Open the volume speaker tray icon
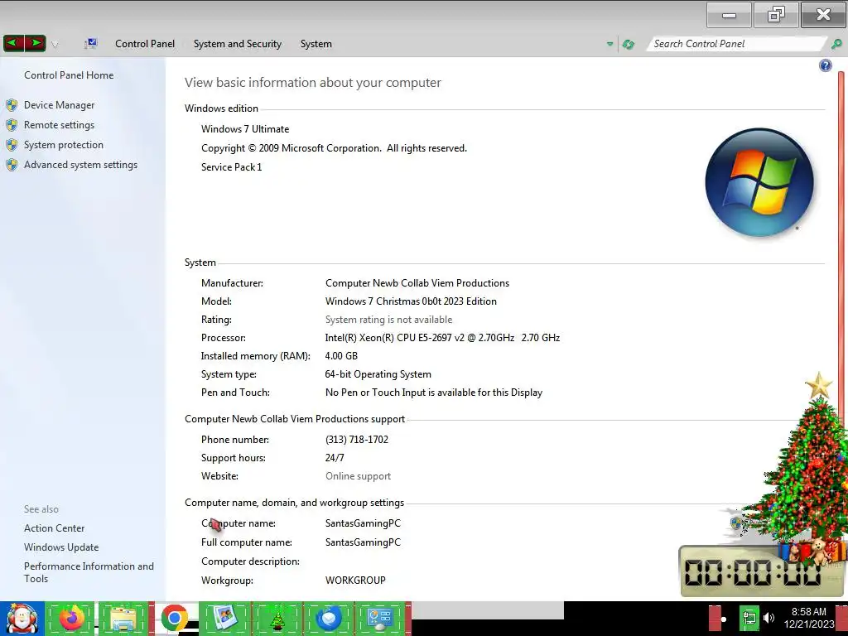The width and height of the screenshot is (848, 636). click(x=768, y=618)
